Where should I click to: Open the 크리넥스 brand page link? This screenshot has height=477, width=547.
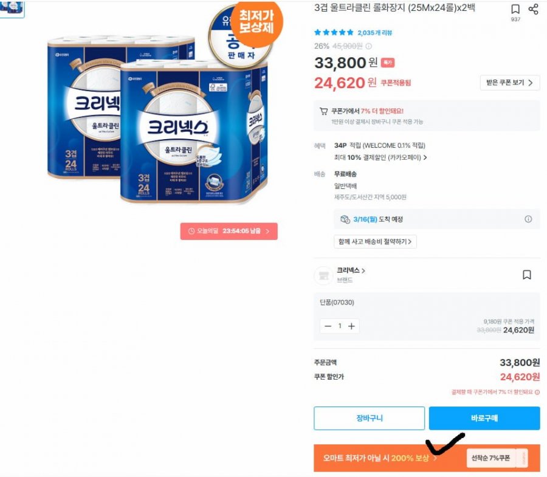tap(351, 270)
